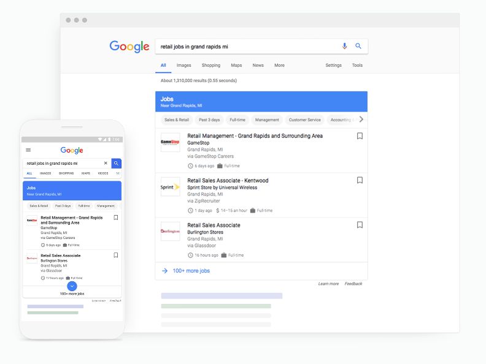Click the GameStop logo in desktop results
The height and width of the screenshot is (364, 486).
pos(170,143)
